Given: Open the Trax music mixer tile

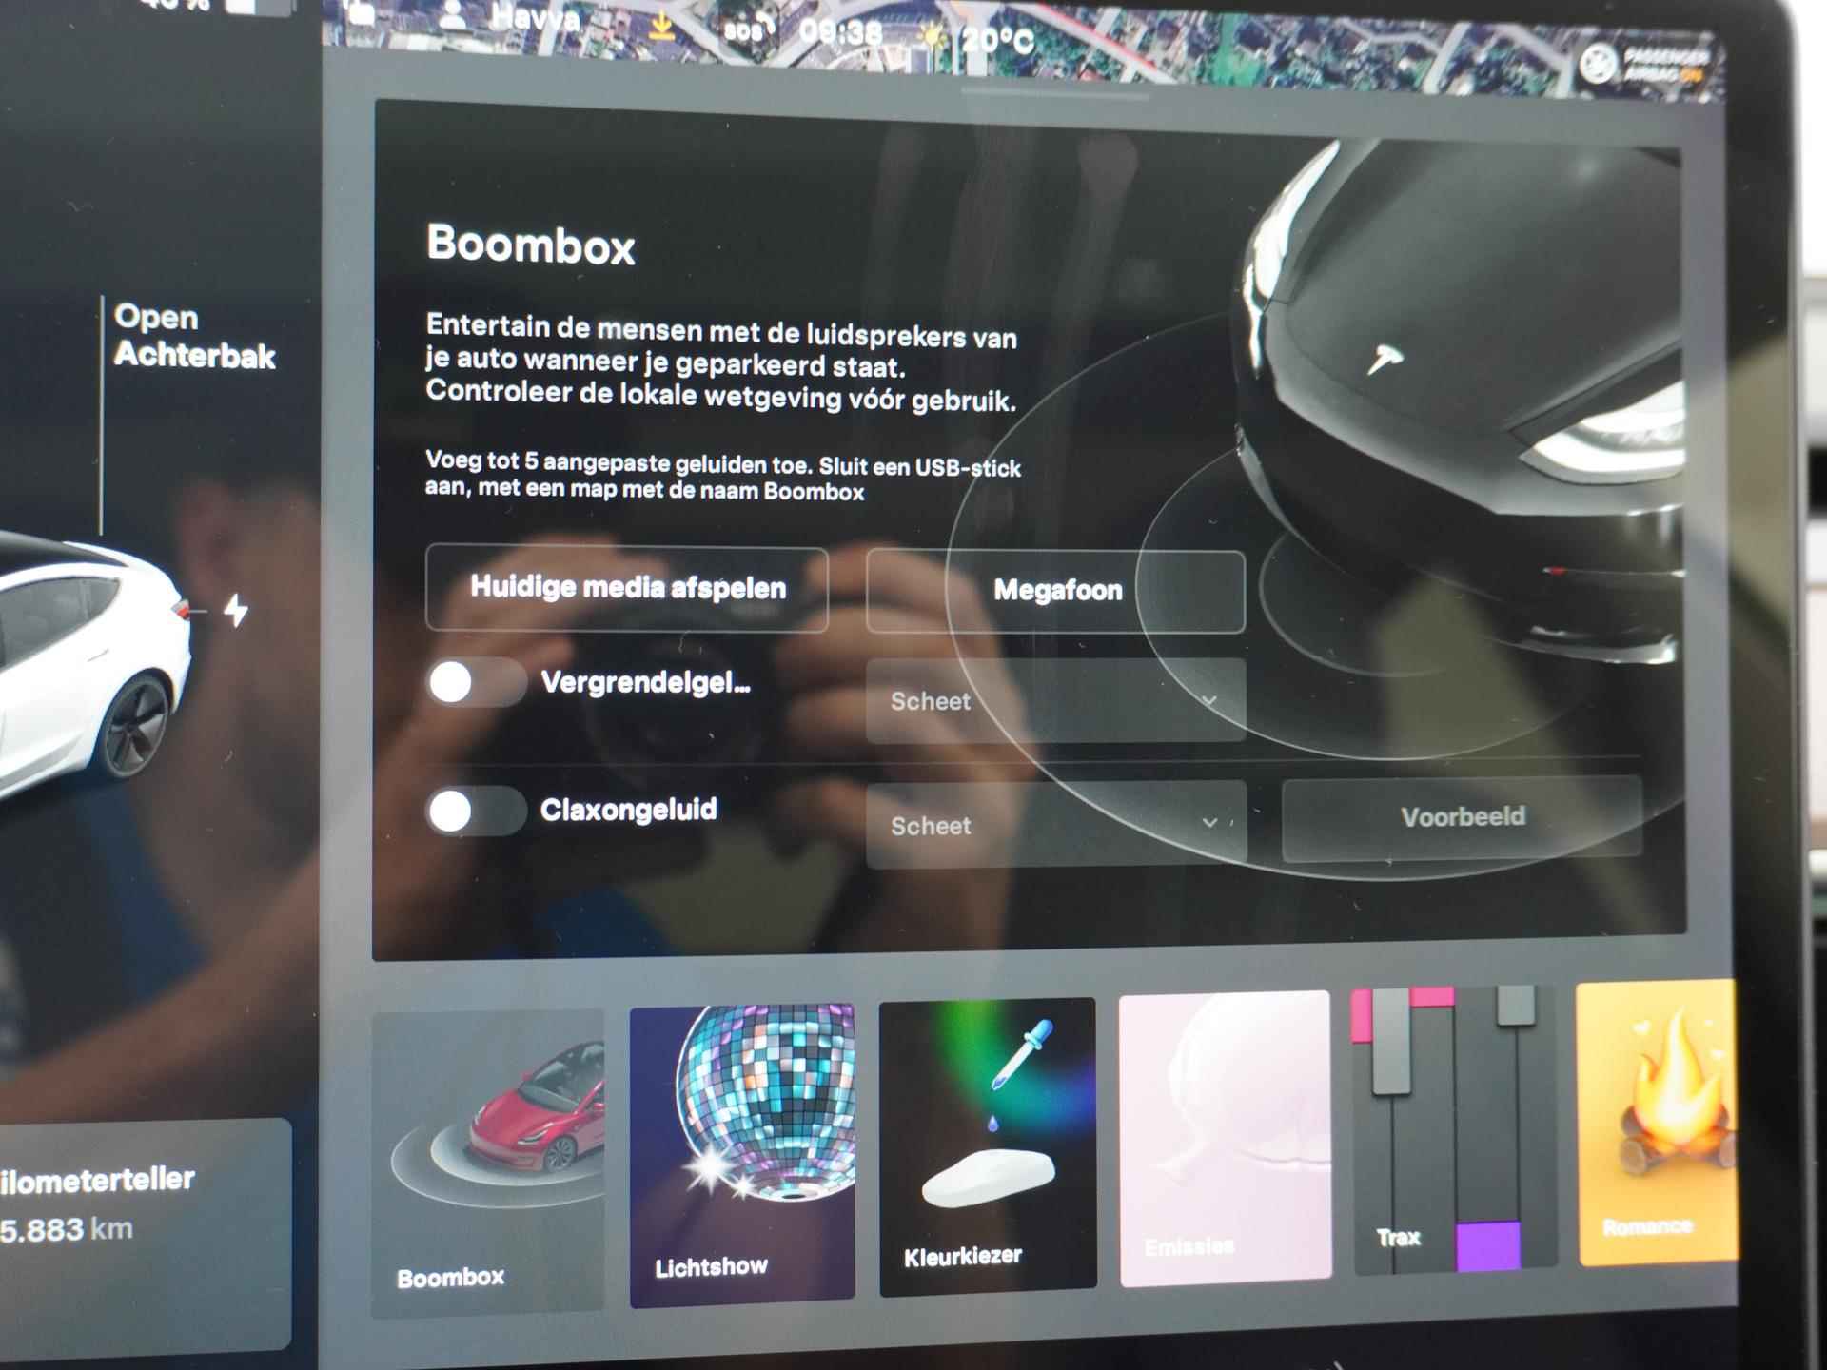Looking at the screenshot, I should coord(1454,1128).
